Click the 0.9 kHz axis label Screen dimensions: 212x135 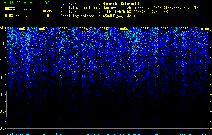coord(3,78)
